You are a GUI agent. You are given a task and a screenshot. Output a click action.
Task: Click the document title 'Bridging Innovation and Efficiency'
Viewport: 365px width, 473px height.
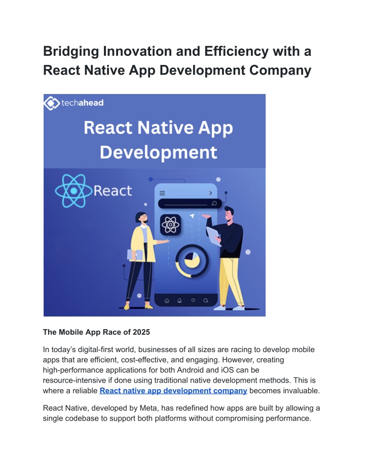(x=177, y=60)
